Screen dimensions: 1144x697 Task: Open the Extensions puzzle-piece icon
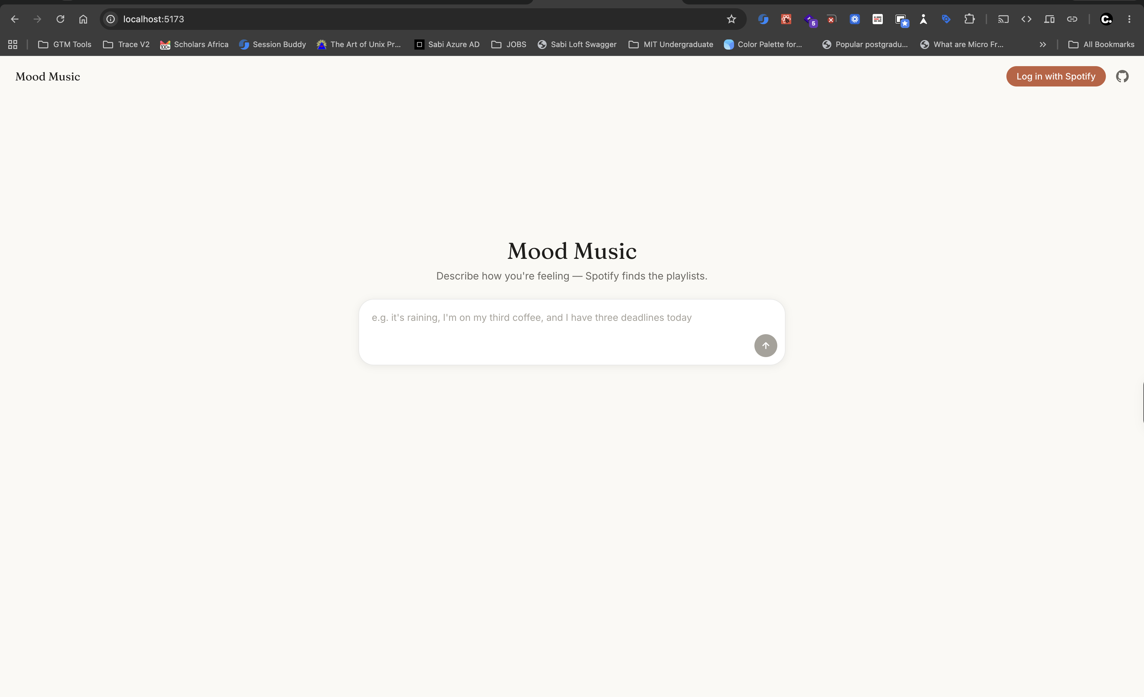pyautogui.click(x=969, y=19)
